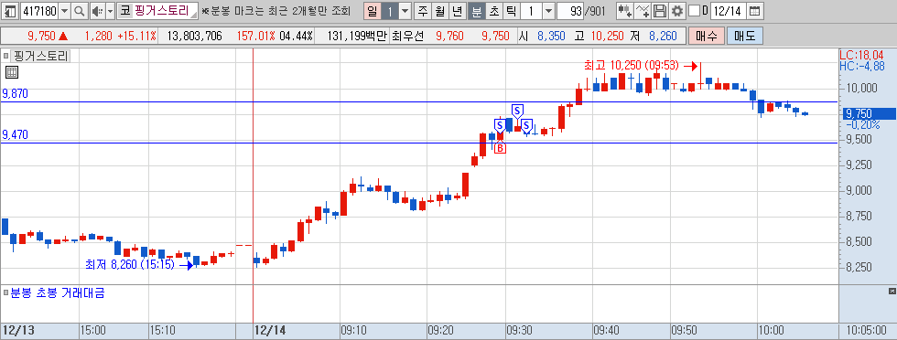Image resolution: width=897 pixels, height=340 pixels.
Task: Toggle the D checkbox beside date field
Action: 694,10
